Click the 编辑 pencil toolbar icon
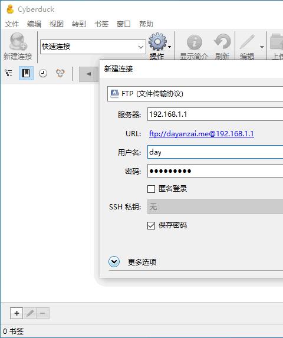 247,42
